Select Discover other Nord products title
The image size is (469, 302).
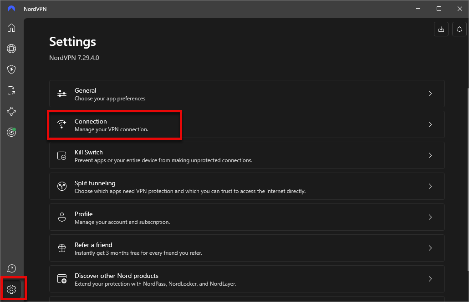coord(117,276)
